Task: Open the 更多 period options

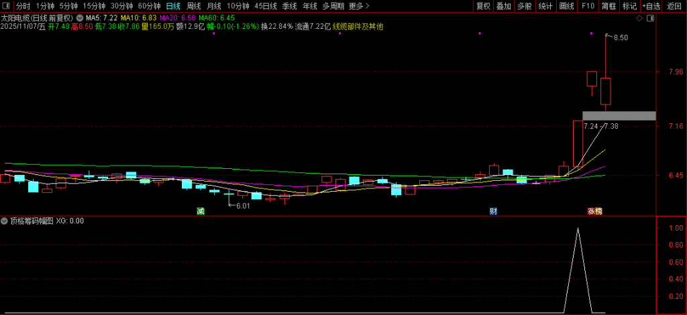Action: [x=359, y=6]
